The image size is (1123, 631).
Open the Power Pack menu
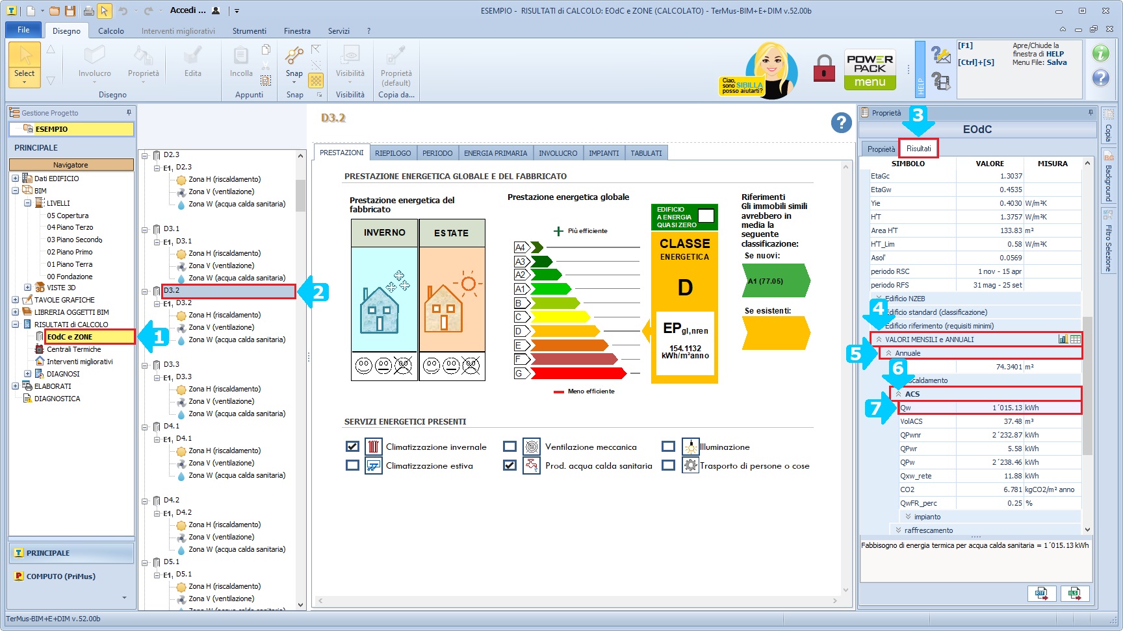coord(870,69)
